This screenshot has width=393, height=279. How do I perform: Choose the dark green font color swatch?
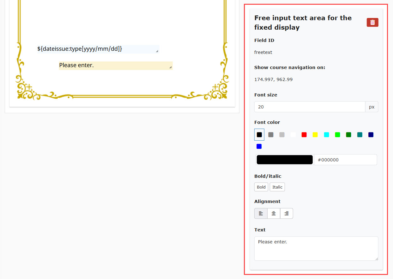pos(349,135)
